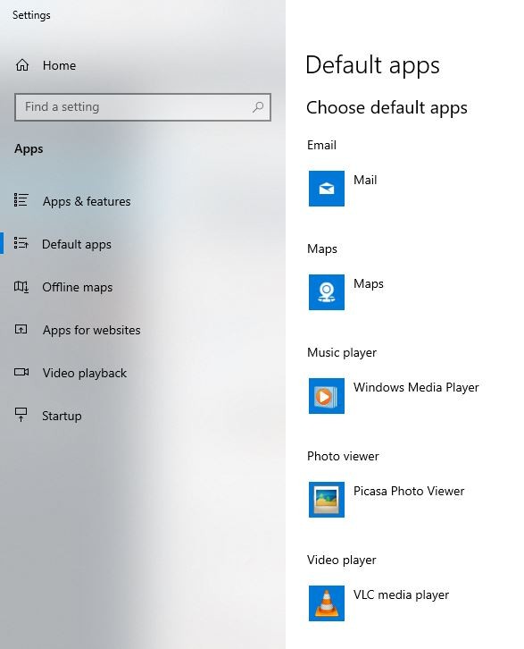Click the Music player category label

click(342, 352)
